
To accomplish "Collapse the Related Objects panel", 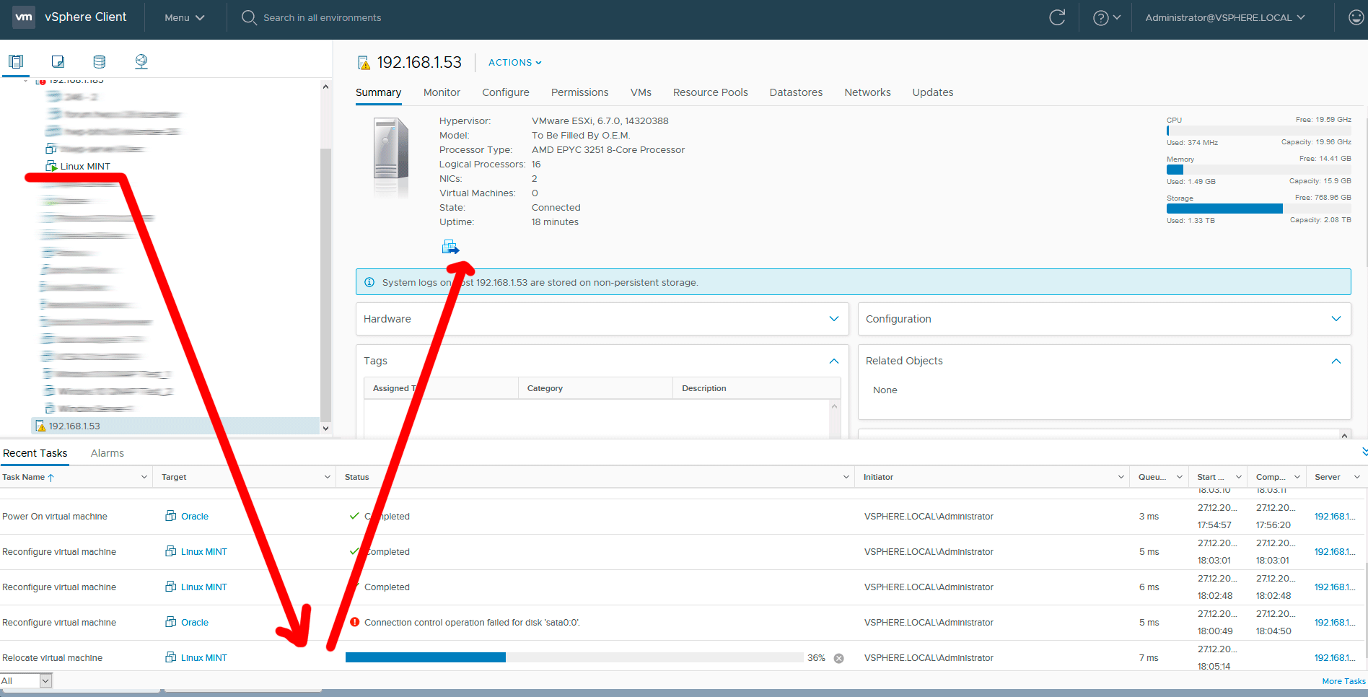I will [1336, 361].
